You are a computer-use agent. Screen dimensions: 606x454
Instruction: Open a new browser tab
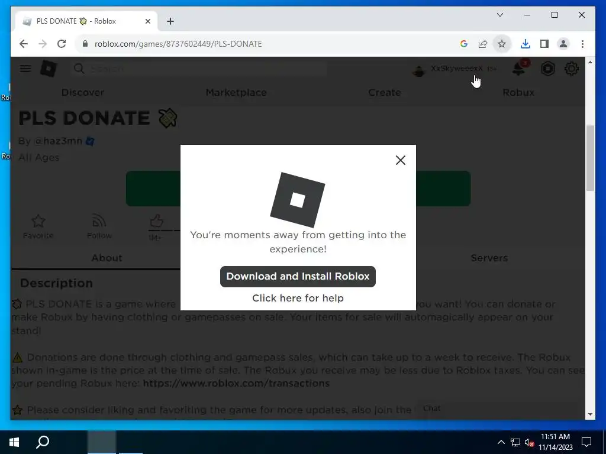[170, 21]
